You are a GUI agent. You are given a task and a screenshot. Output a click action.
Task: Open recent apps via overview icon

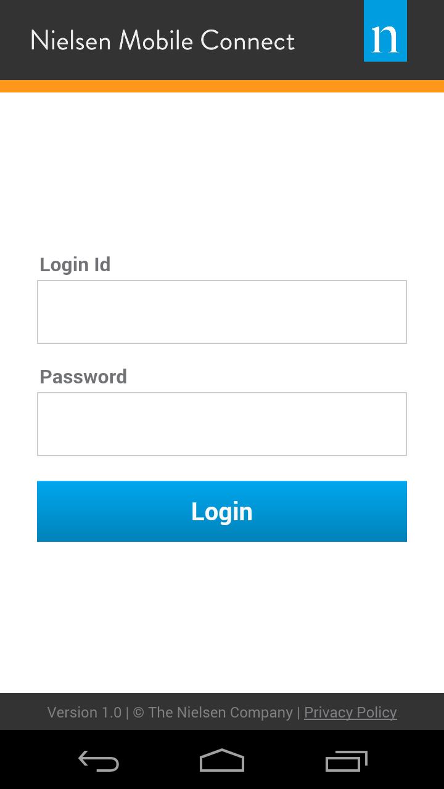tap(346, 761)
